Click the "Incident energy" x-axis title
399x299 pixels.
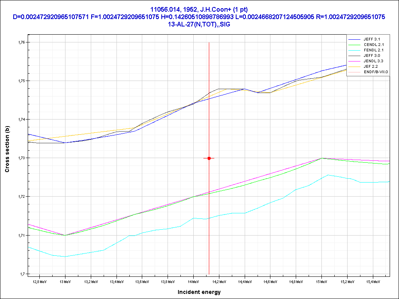[x=199, y=292]
